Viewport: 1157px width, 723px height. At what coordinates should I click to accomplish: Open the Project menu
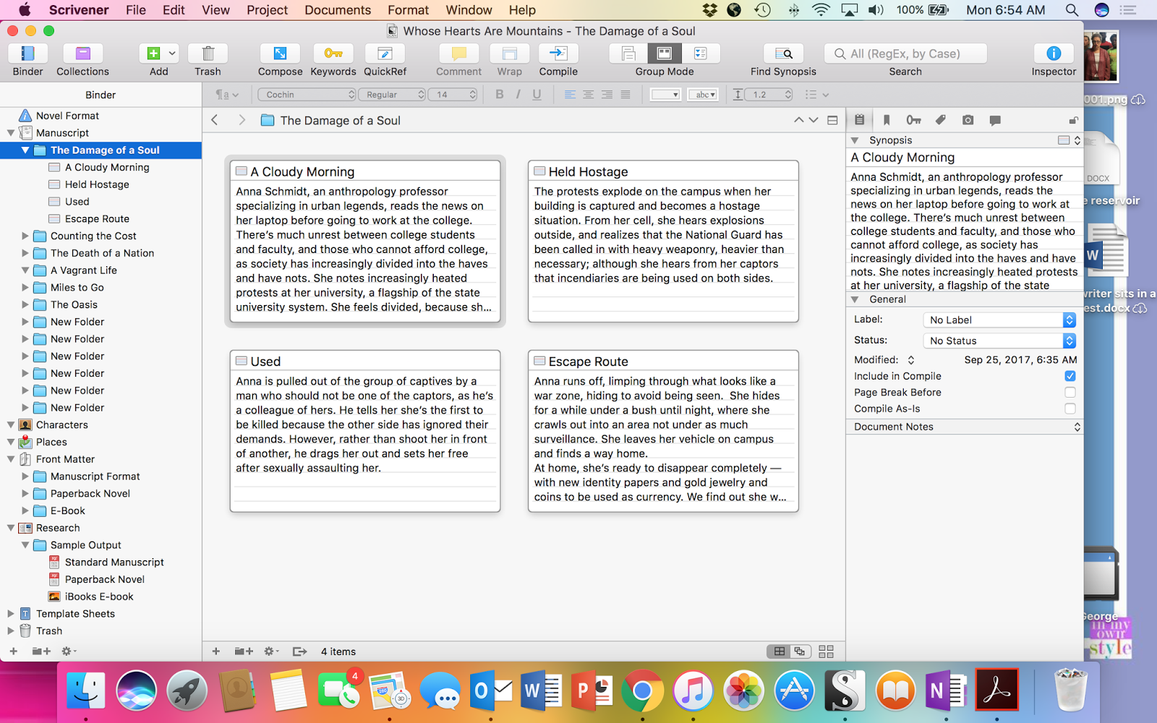click(x=267, y=10)
